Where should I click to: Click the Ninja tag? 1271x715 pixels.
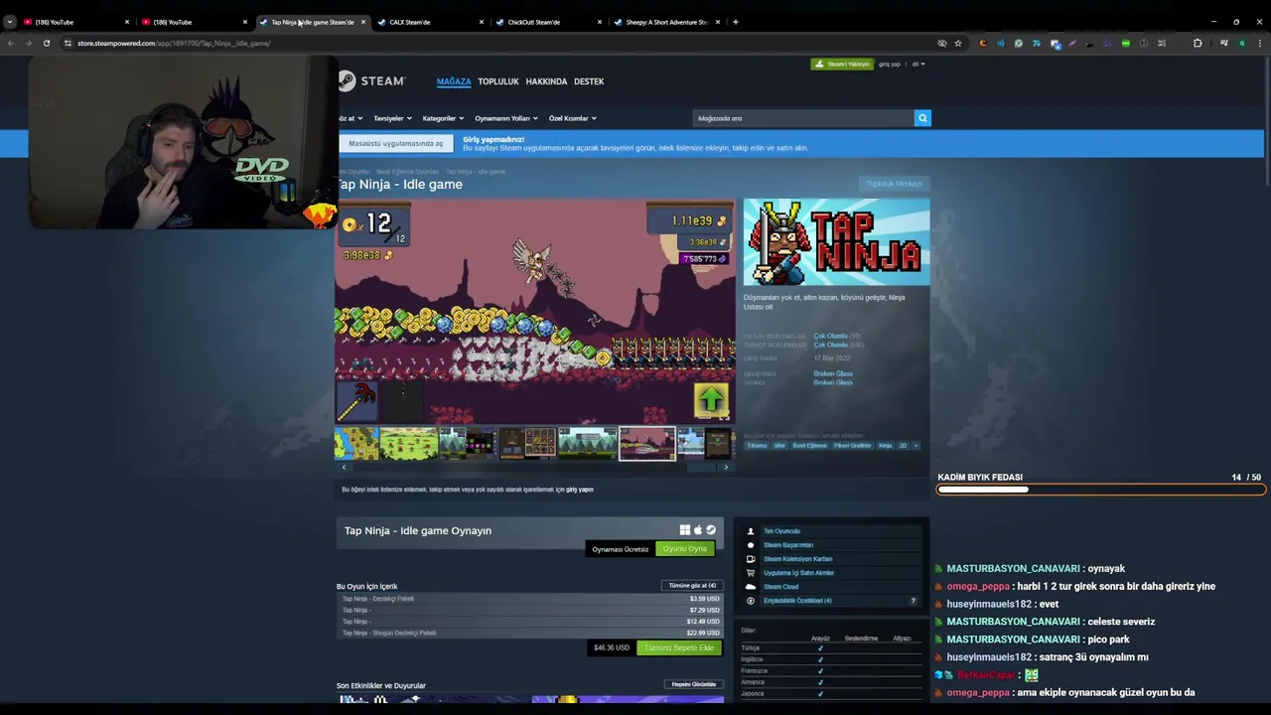[885, 446]
